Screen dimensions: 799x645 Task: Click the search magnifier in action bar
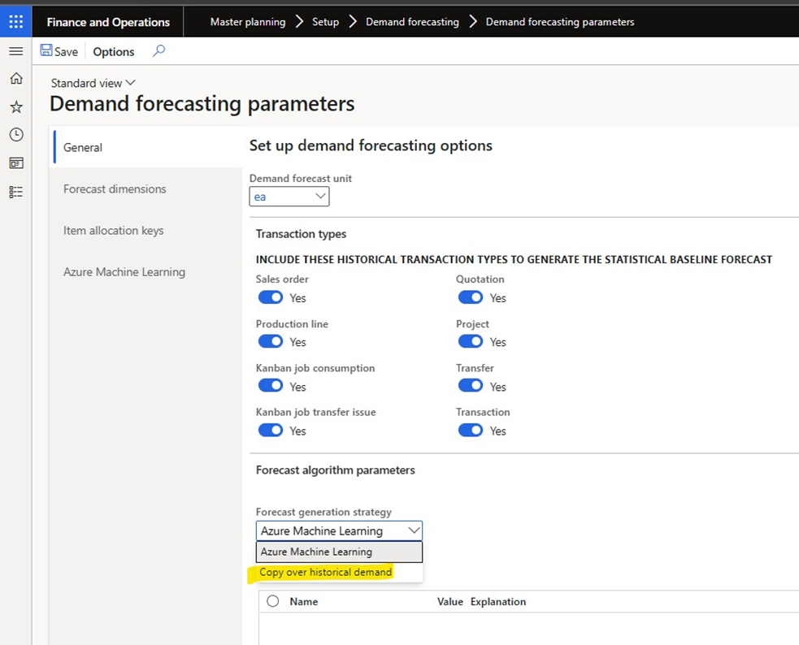(159, 50)
